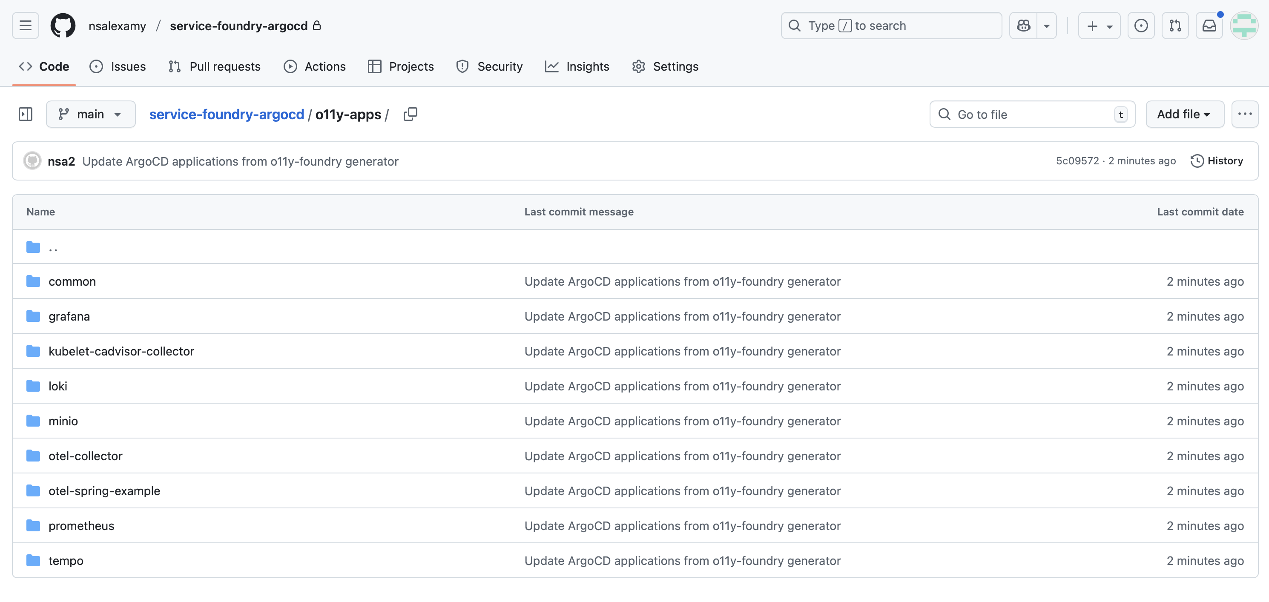Open the otel-spring-example folder

tap(104, 491)
